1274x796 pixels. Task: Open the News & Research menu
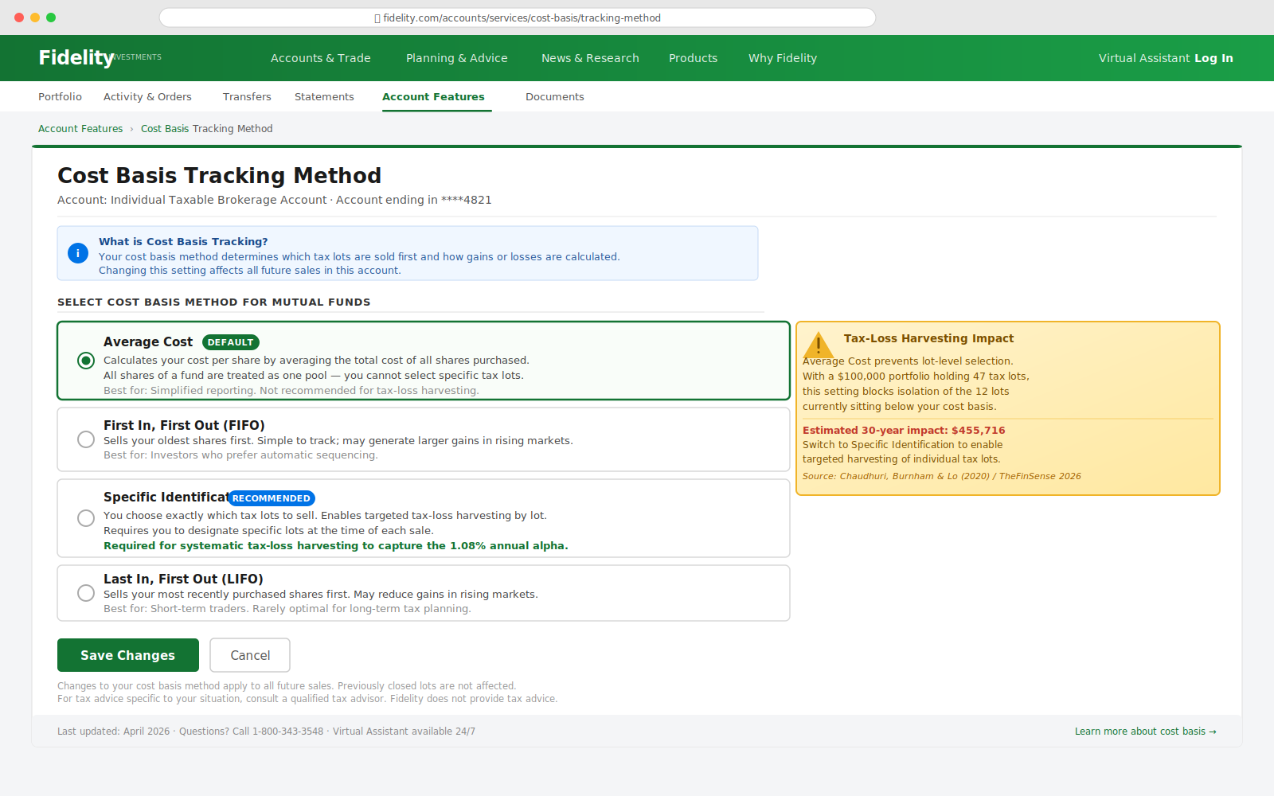tap(589, 57)
